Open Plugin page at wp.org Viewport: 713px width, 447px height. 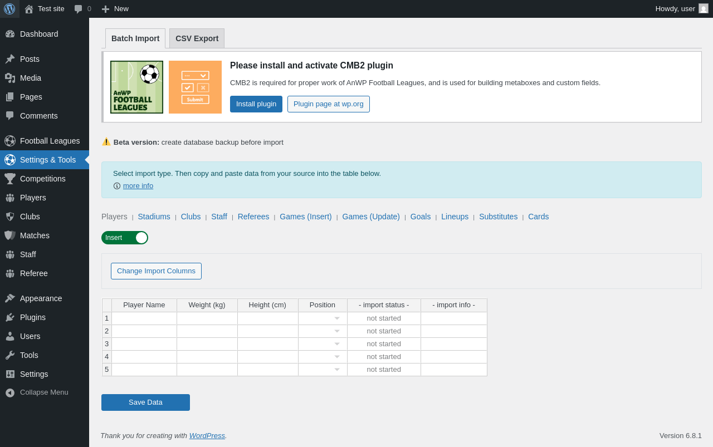[x=329, y=104]
